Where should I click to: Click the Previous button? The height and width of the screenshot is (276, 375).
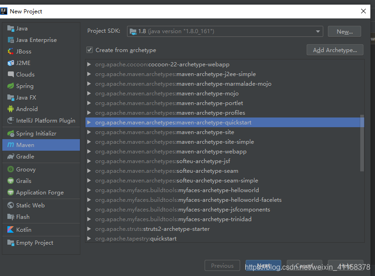pyautogui.click(x=222, y=265)
